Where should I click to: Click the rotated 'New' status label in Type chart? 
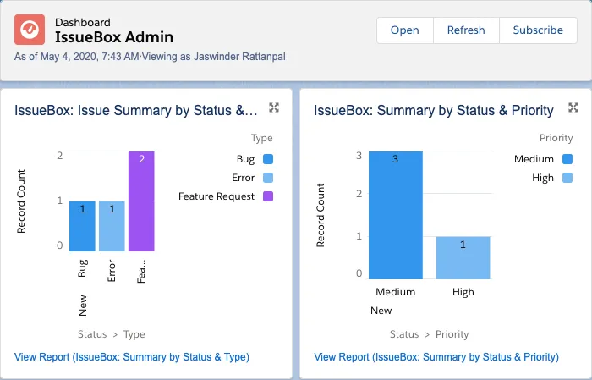83,306
